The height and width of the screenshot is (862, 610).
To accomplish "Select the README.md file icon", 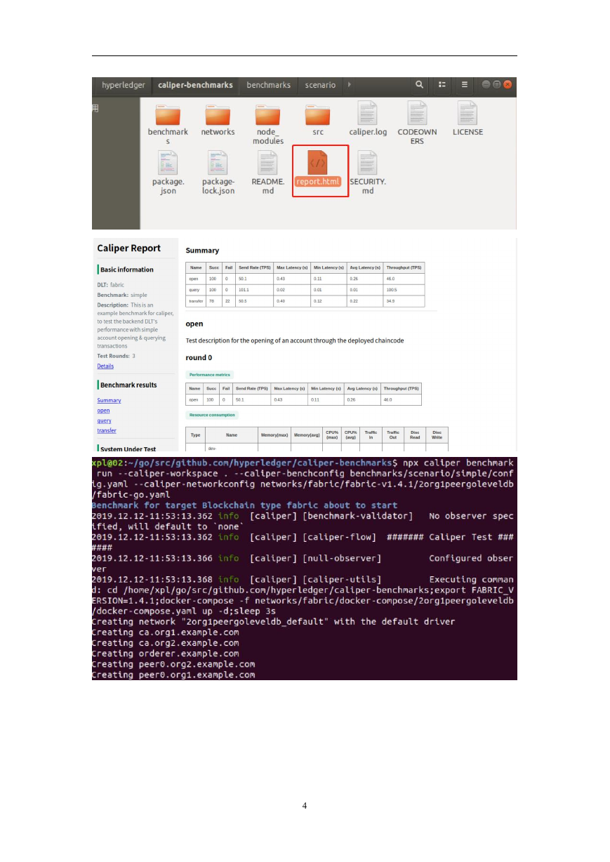I will [268, 163].
